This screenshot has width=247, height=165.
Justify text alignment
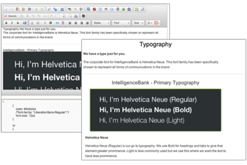click(x=87, y=23)
